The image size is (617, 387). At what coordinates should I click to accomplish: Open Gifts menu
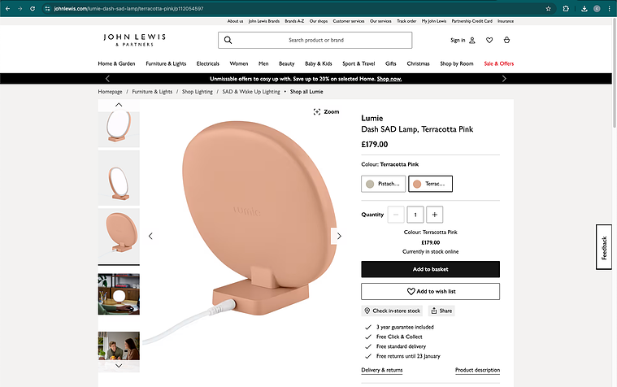tap(391, 63)
